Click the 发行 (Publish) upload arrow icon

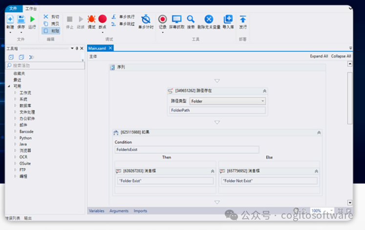click(x=243, y=19)
